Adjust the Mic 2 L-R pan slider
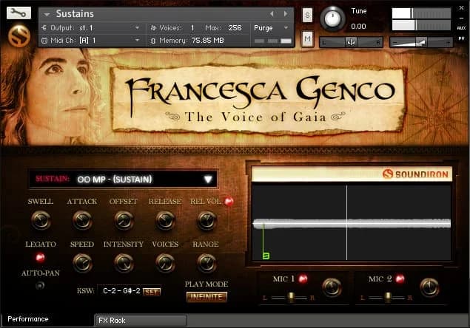The image size is (470, 328). tap(388, 298)
